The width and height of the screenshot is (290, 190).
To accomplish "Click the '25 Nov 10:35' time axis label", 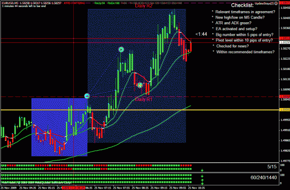I will (x=196, y=188).
